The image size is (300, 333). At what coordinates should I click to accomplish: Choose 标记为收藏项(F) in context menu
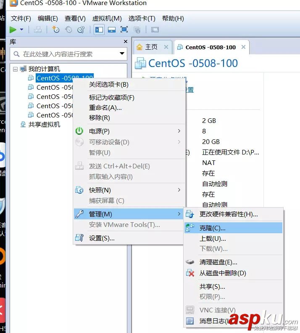(129, 98)
